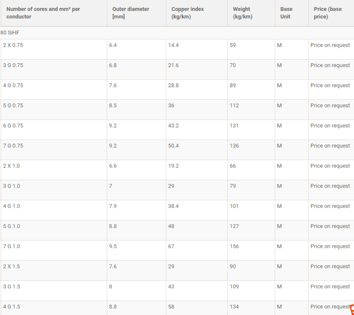Open price request for 7 G 1.0

tap(330, 246)
